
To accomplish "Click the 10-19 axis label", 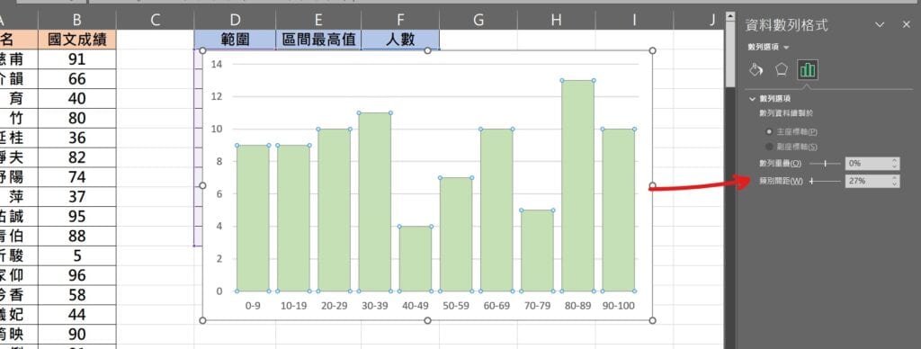I will pyautogui.click(x=294, y=306).
